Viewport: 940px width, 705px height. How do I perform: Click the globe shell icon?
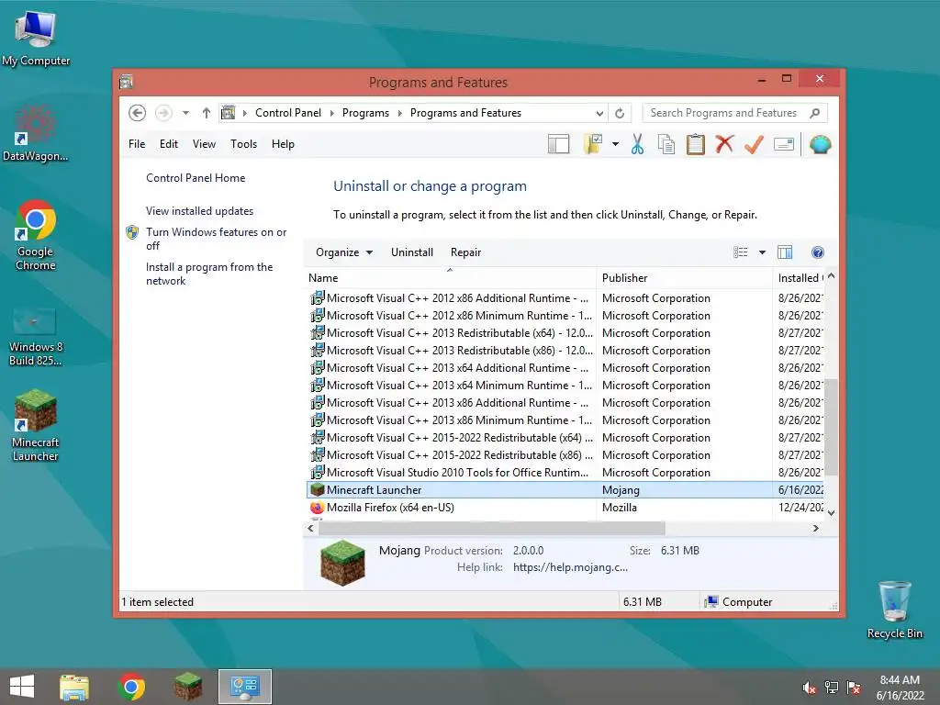click(x=820, y=144)
